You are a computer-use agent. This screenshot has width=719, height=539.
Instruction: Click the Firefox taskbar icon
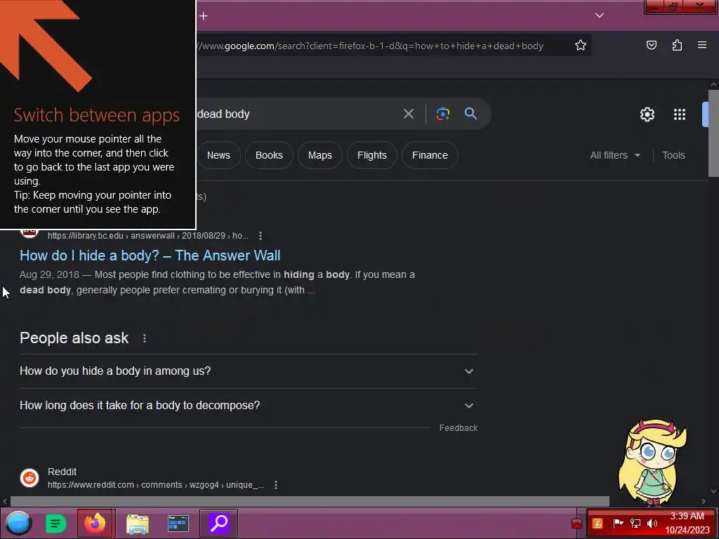pos(95,523)
